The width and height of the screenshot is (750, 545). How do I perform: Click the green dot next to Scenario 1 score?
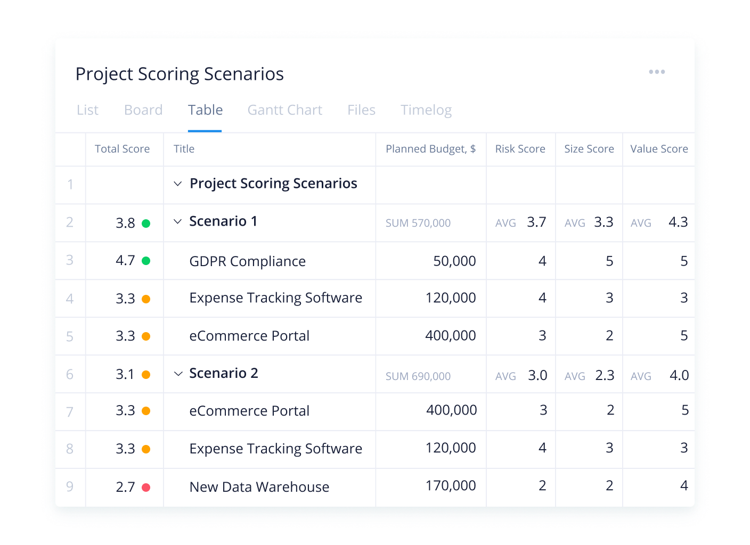click(x=146, y=223)
